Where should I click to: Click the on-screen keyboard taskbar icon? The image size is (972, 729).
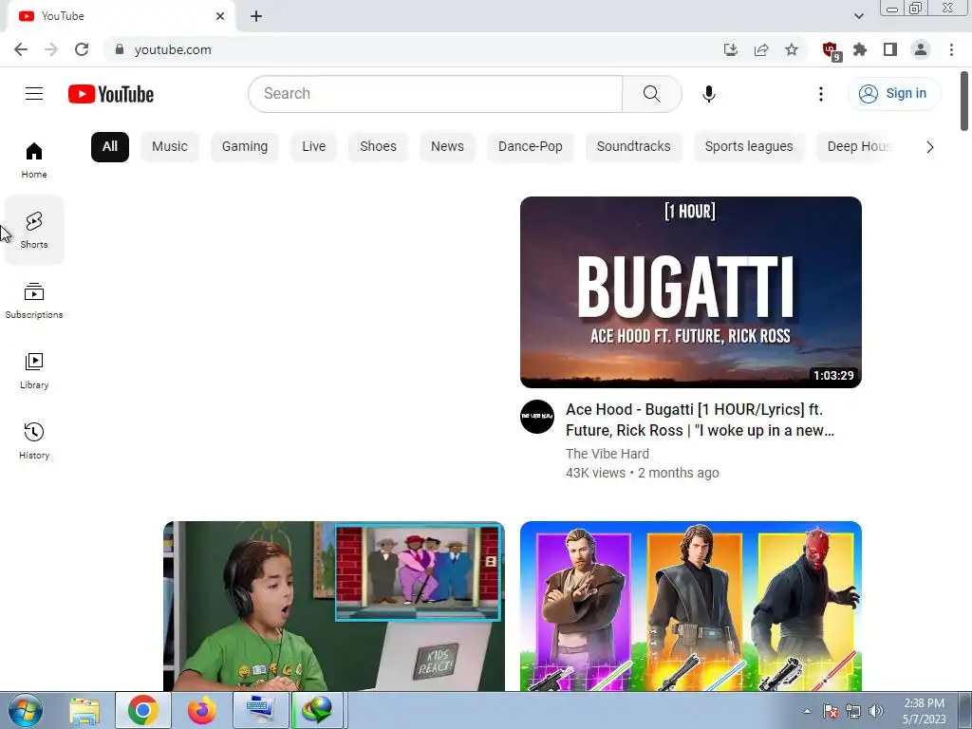260,710
